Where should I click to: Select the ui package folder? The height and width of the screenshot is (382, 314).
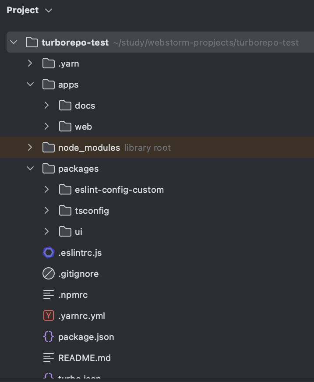[x=78, y=232]
